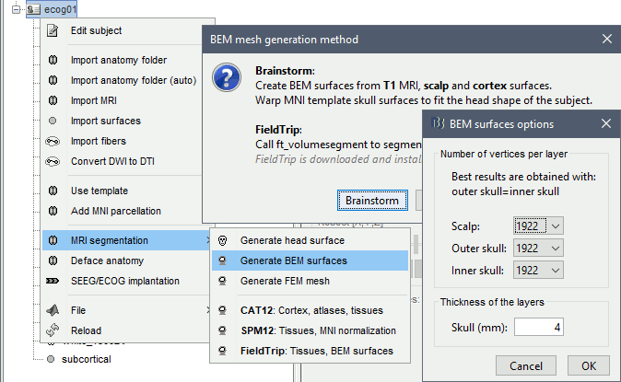Click the Convert DWI to DTI icon
Image resolution: width=621 pixels, height=382 pixels.
click(x=52, y=161)
